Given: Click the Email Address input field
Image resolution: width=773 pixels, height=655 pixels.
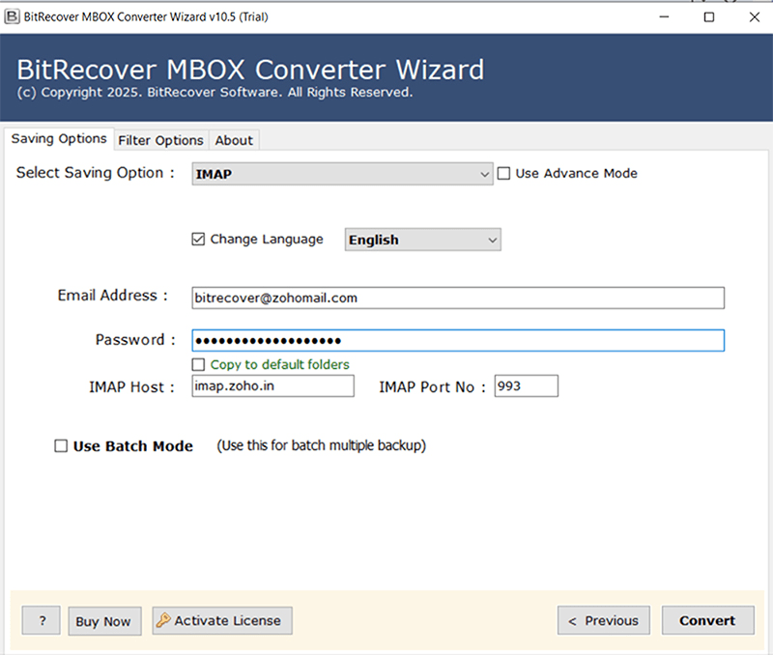Looking at the screenshot, I should 458,299.
